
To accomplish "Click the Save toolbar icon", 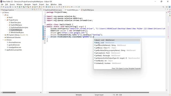I will tap(6, 7).
